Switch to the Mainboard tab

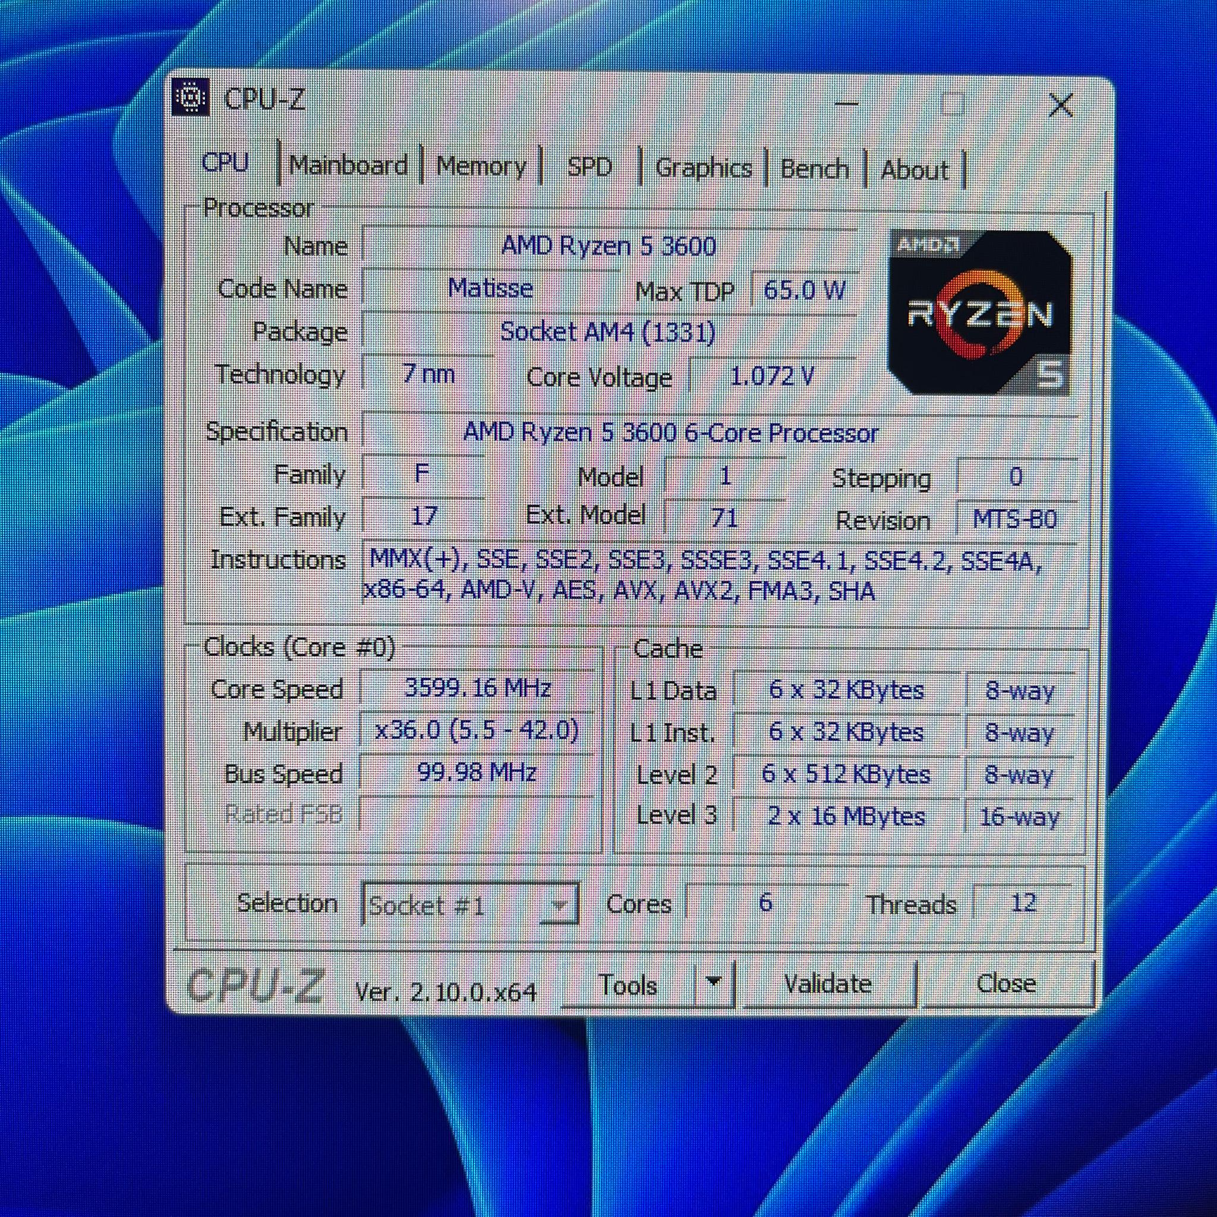348,166
